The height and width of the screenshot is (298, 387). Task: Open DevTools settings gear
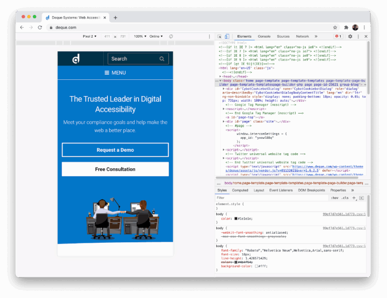(x=350, y=36)
